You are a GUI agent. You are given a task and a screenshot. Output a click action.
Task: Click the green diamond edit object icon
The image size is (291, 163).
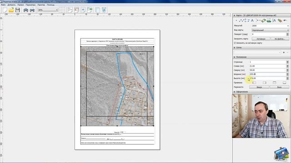tap(263, 20)
